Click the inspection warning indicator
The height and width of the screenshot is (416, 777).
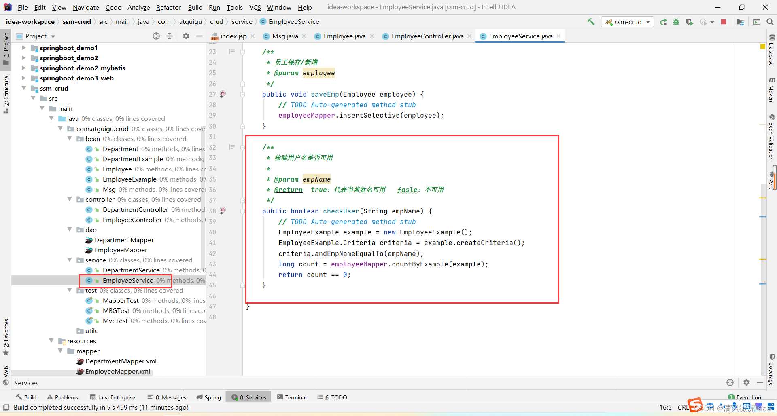(763, 47)
